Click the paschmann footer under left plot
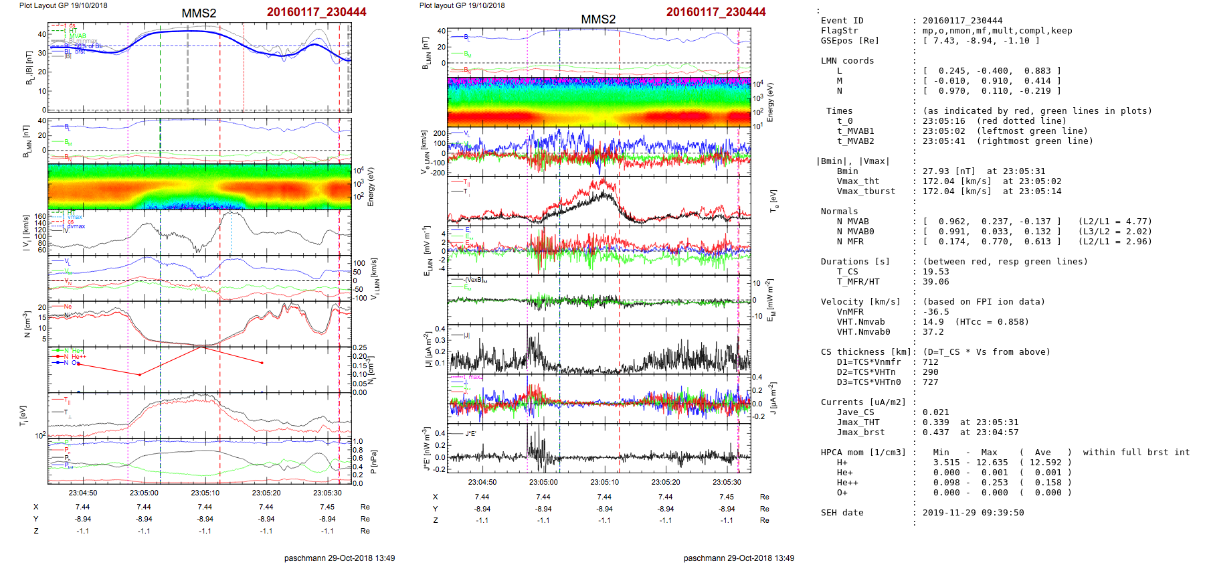The image size is (1207, 563). pos(339,558)
